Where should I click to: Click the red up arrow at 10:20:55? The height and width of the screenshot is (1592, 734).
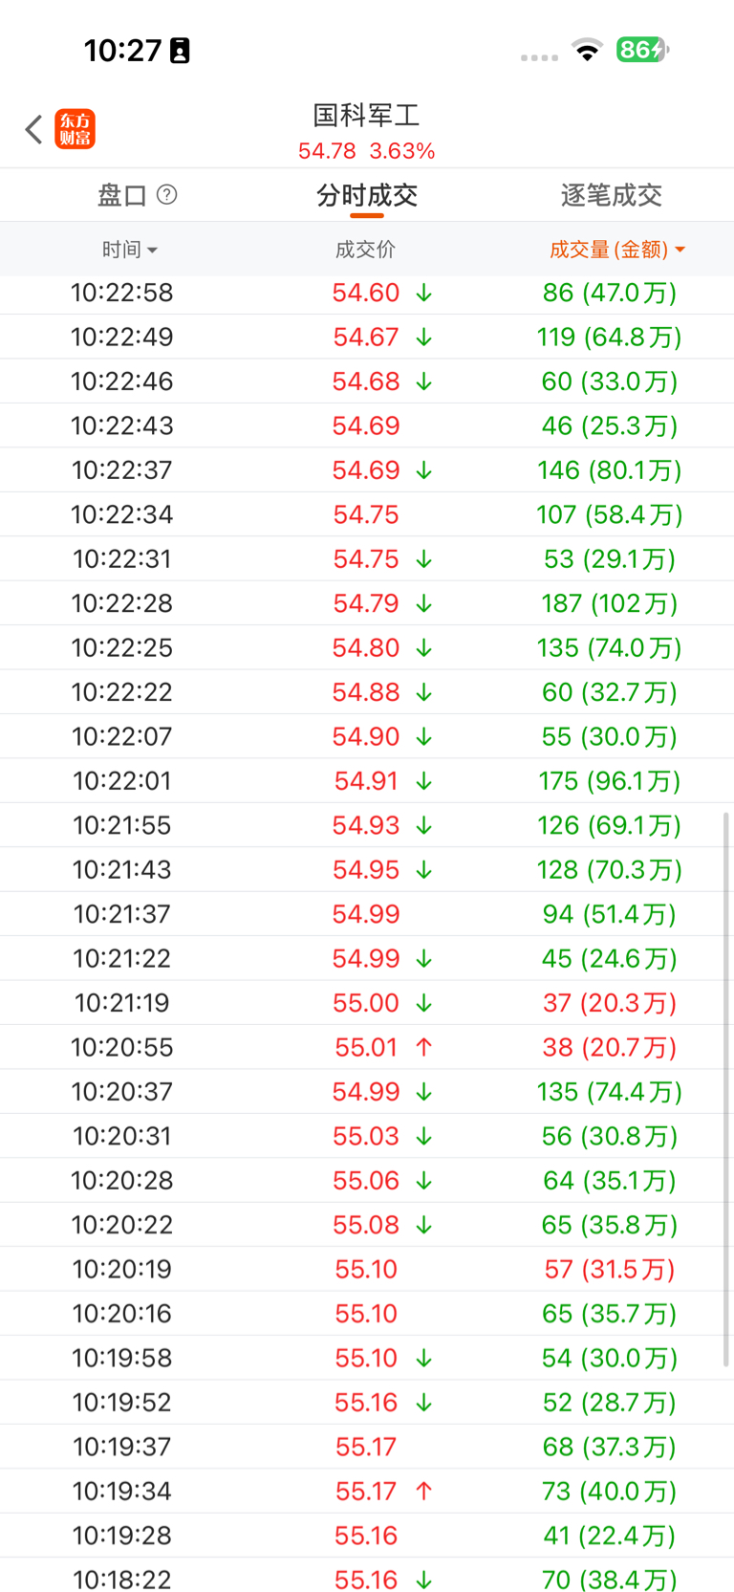pyautogui.click(x=424, y=1047)
